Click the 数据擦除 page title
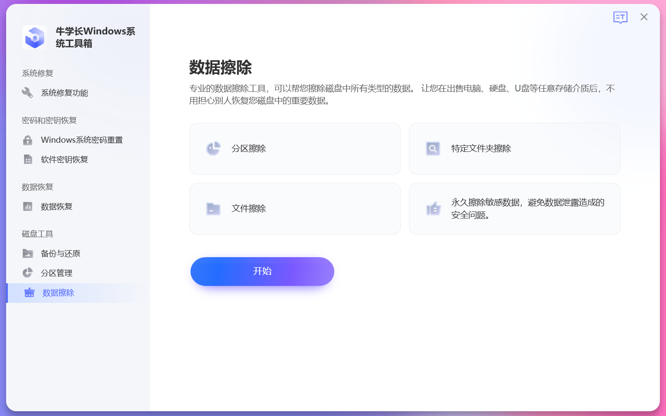The width and height of the screenshot is (666, 416). (221, 68)
